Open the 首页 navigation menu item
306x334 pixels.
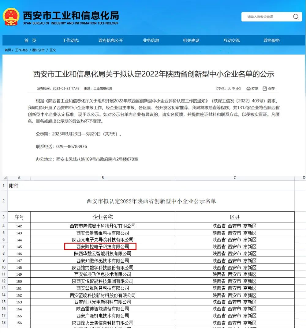point(30,40)
